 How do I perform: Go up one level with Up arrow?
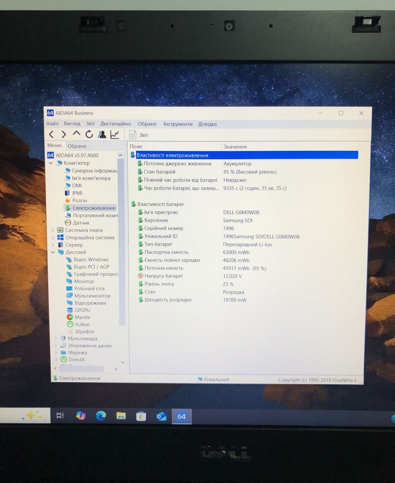[x=76, y=134]
